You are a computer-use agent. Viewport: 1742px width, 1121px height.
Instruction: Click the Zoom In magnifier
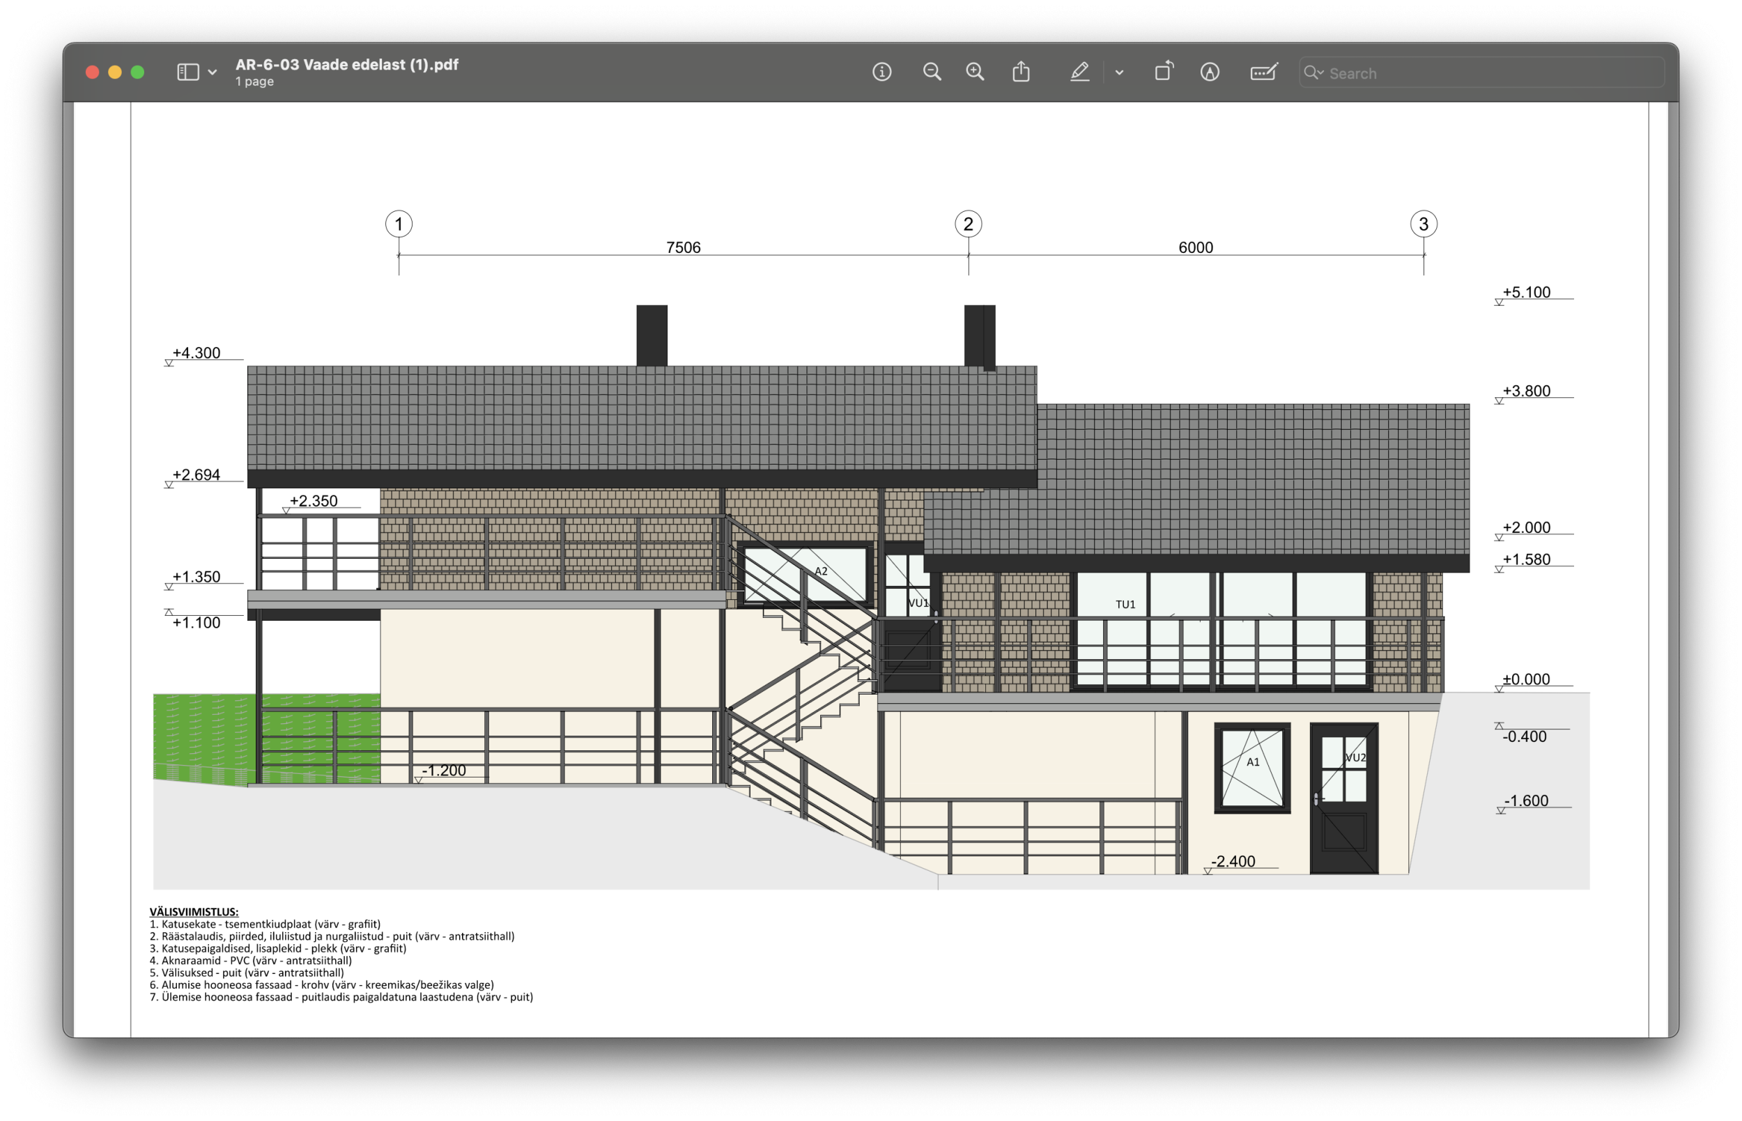[975, 72]
